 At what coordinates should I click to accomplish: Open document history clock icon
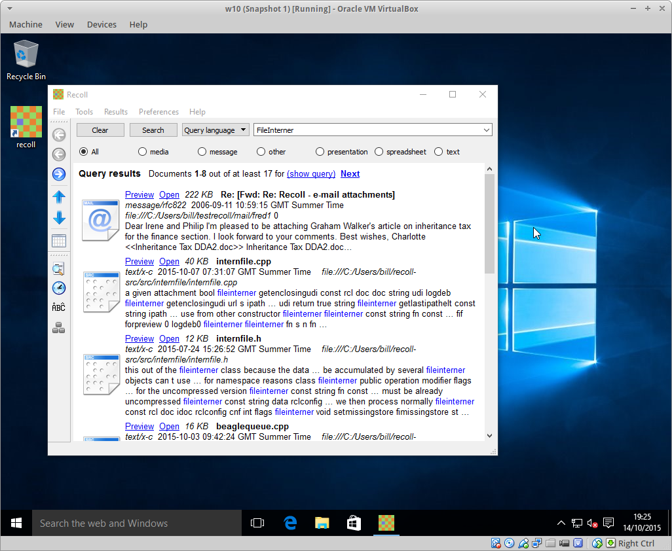point(59,288)
